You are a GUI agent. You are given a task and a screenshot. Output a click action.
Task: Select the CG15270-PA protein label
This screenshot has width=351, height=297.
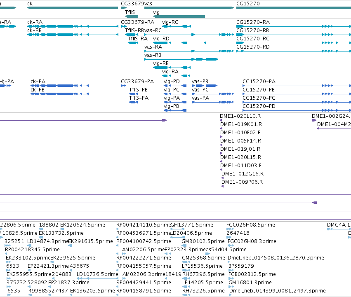(x=259, y=82)
